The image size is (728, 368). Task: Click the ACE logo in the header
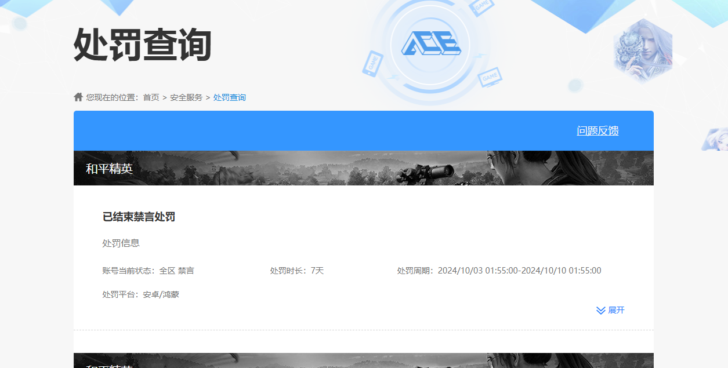pyautogui.click(x=430, y=43)
